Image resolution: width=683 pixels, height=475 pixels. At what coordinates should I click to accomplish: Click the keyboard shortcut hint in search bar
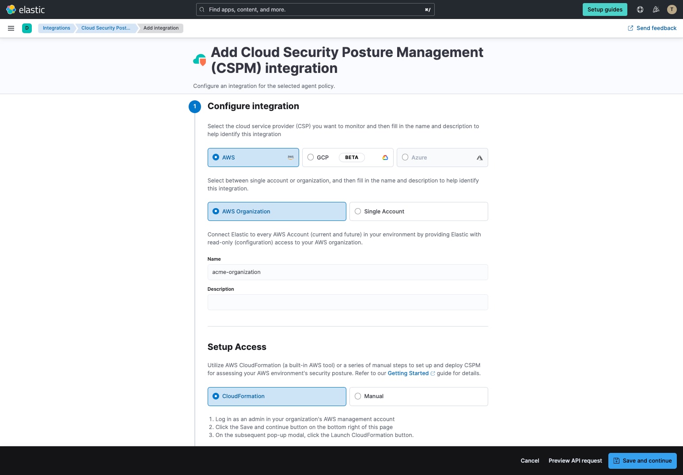[428, 10]
